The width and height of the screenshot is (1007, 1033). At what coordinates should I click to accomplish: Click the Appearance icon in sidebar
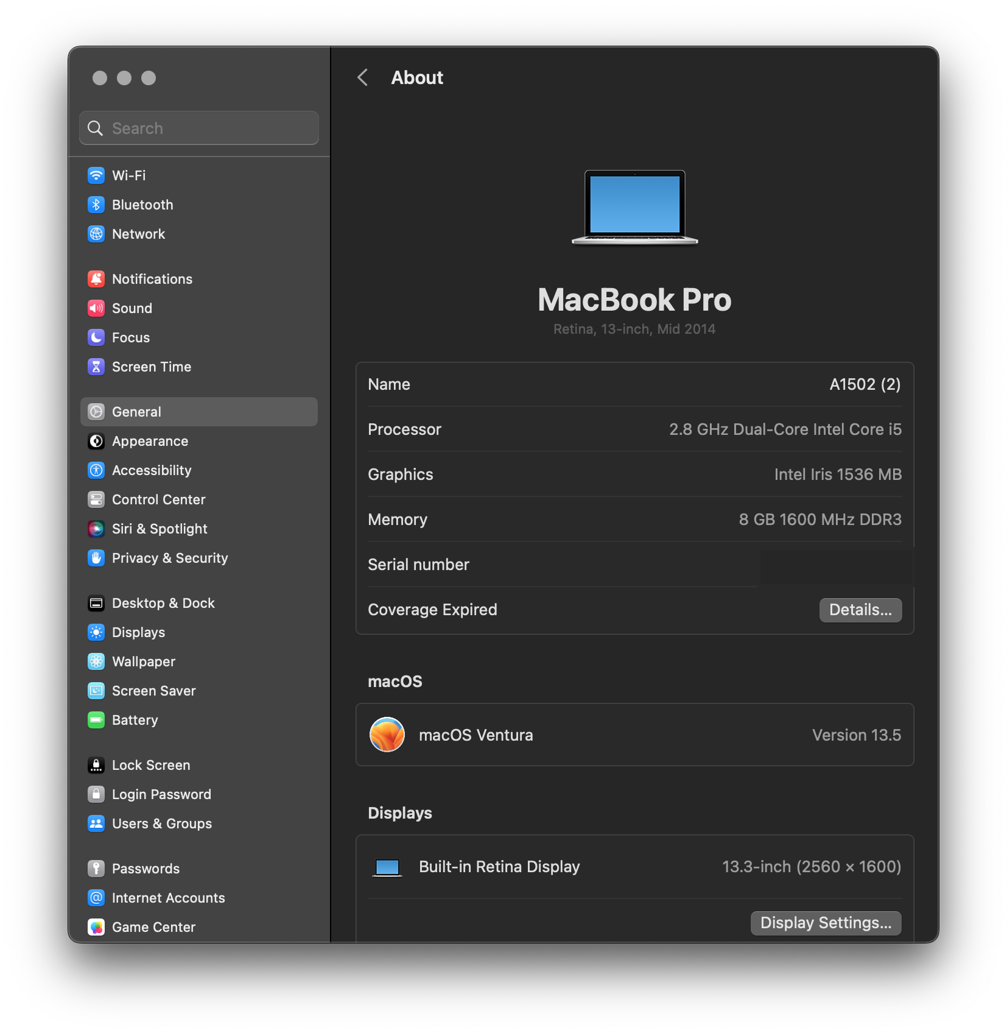click(96, 441)
